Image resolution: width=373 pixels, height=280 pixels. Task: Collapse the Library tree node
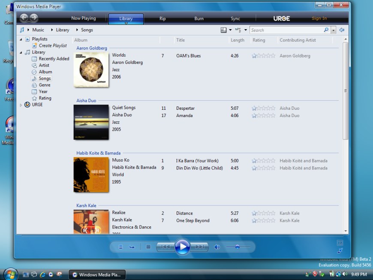[21, 52]
